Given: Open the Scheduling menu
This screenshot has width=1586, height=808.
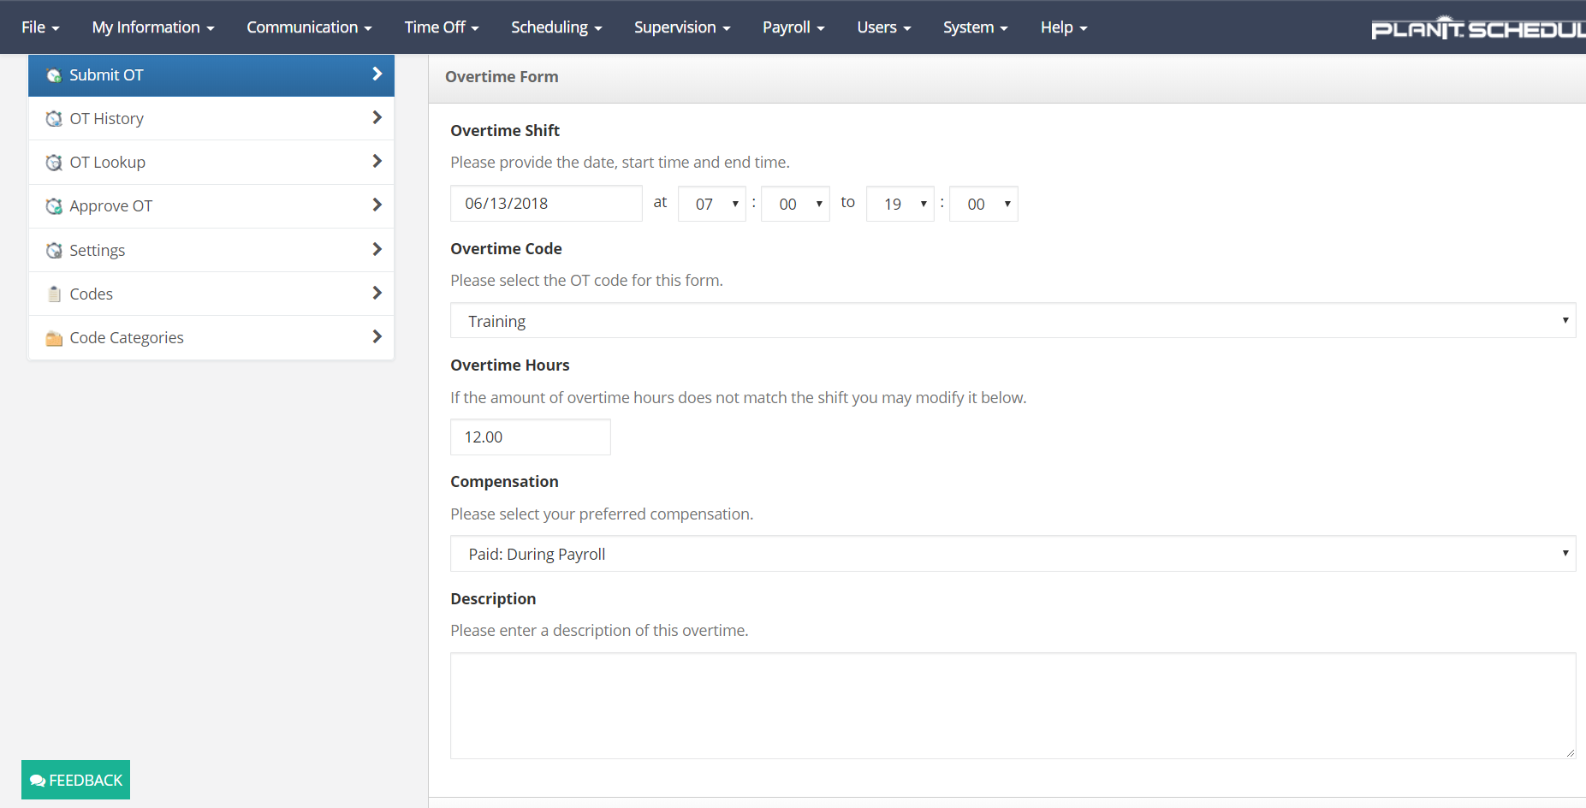Looking at the screenshot, I should pyautogui.click(x=556, y=27).
